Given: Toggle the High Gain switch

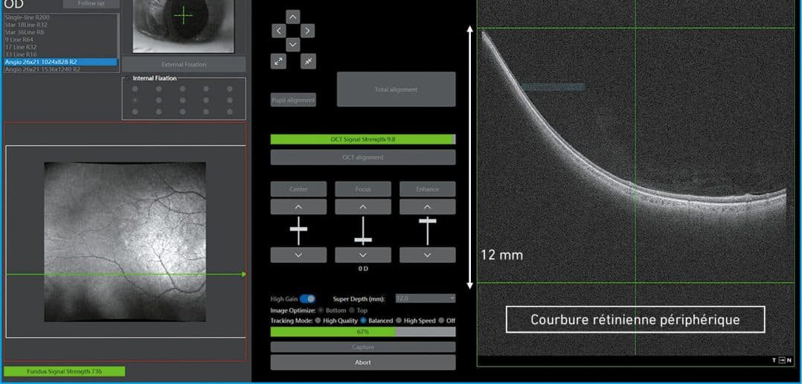Looking at the screenshot, I should [x=307, y=298].
